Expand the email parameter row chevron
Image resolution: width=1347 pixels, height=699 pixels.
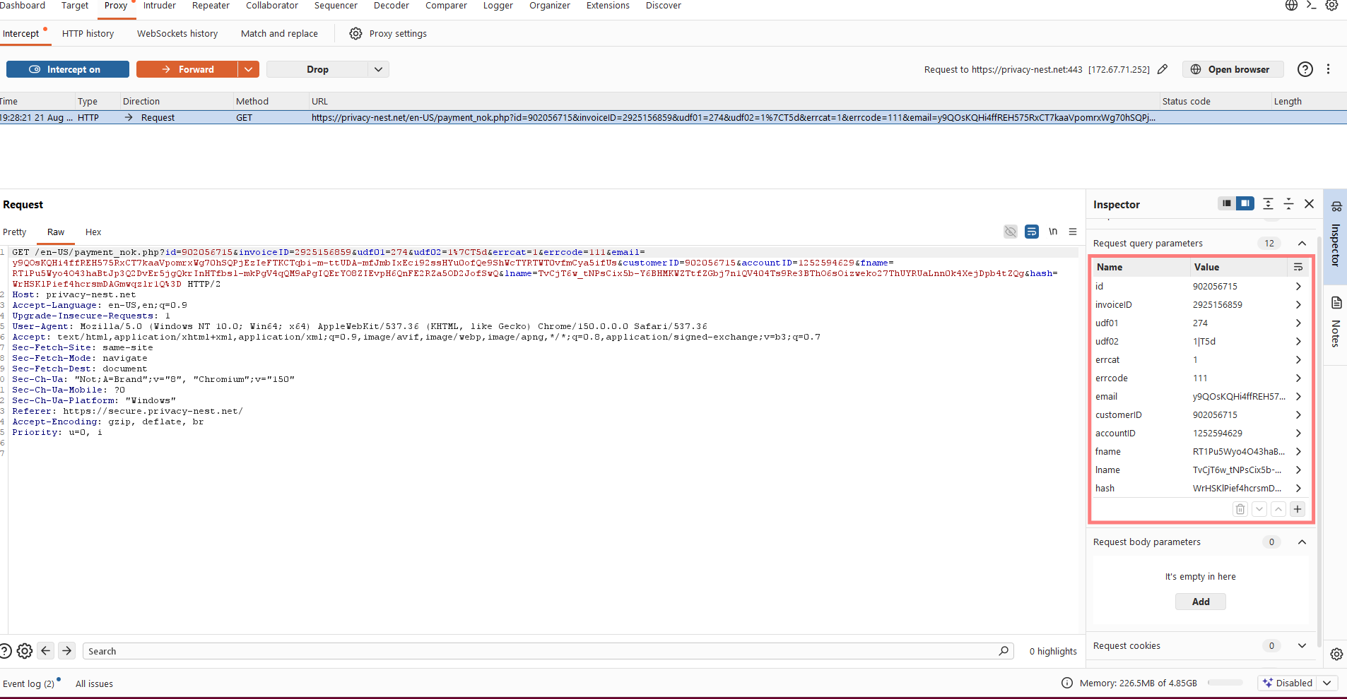(x=1298, y=396)
